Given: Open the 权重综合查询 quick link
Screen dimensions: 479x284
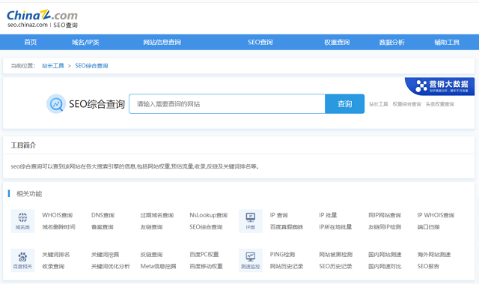Looking at the screenshot, I should tap(407, 104).
